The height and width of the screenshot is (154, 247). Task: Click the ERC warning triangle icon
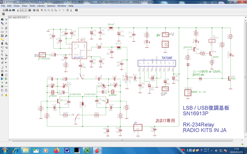click(6, 95)
